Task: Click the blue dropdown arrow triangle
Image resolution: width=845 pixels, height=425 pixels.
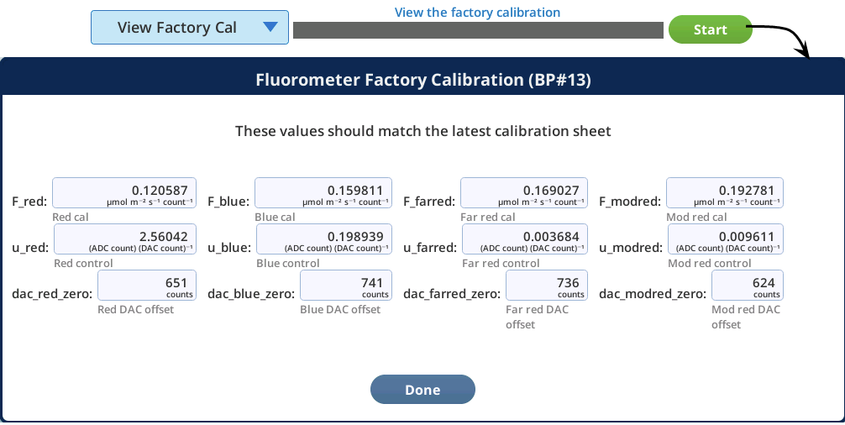Action: coord(270,27)
